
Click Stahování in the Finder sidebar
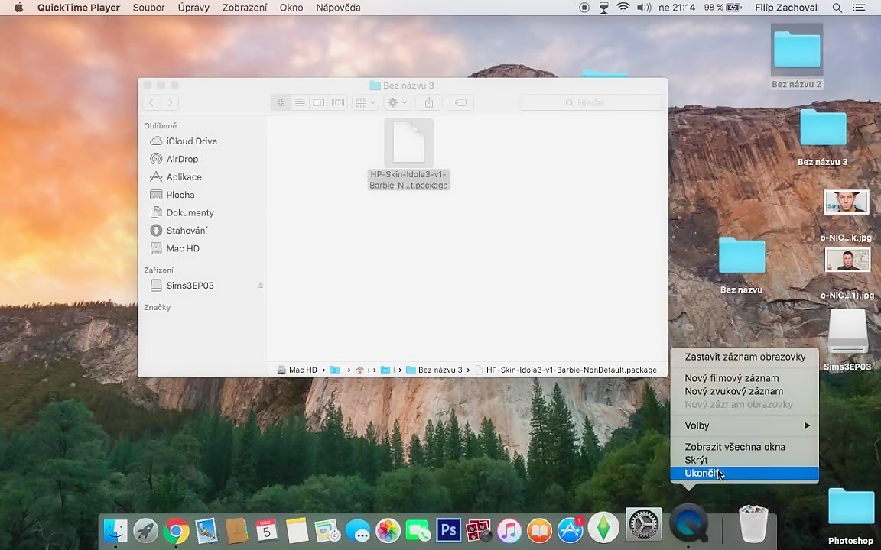[187, 231]
